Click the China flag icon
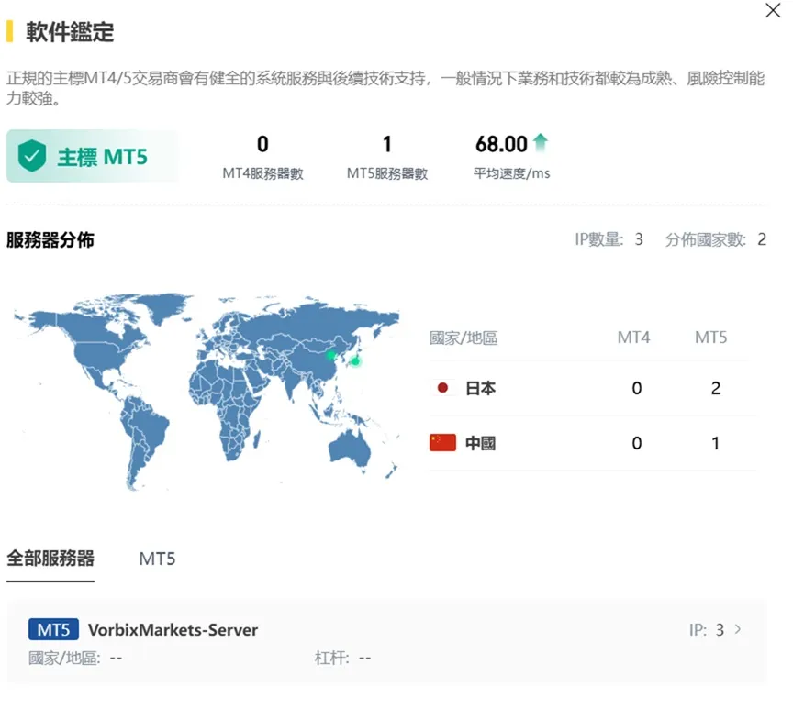The height and width of the screenshot is (720, 793). click(x=442, y=443)
